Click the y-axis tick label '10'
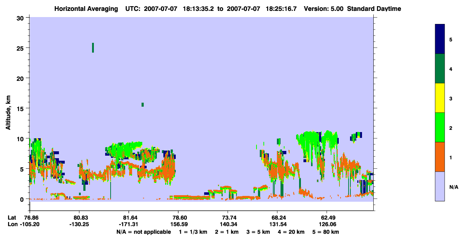The image size is (473, 242). point(21,139)
